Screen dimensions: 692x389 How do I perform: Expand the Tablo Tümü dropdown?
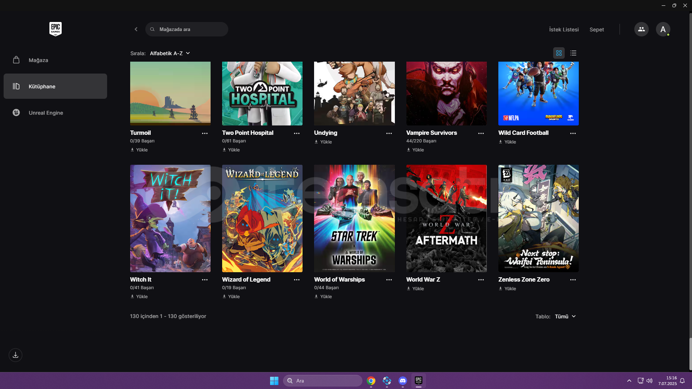coord(565,317)
